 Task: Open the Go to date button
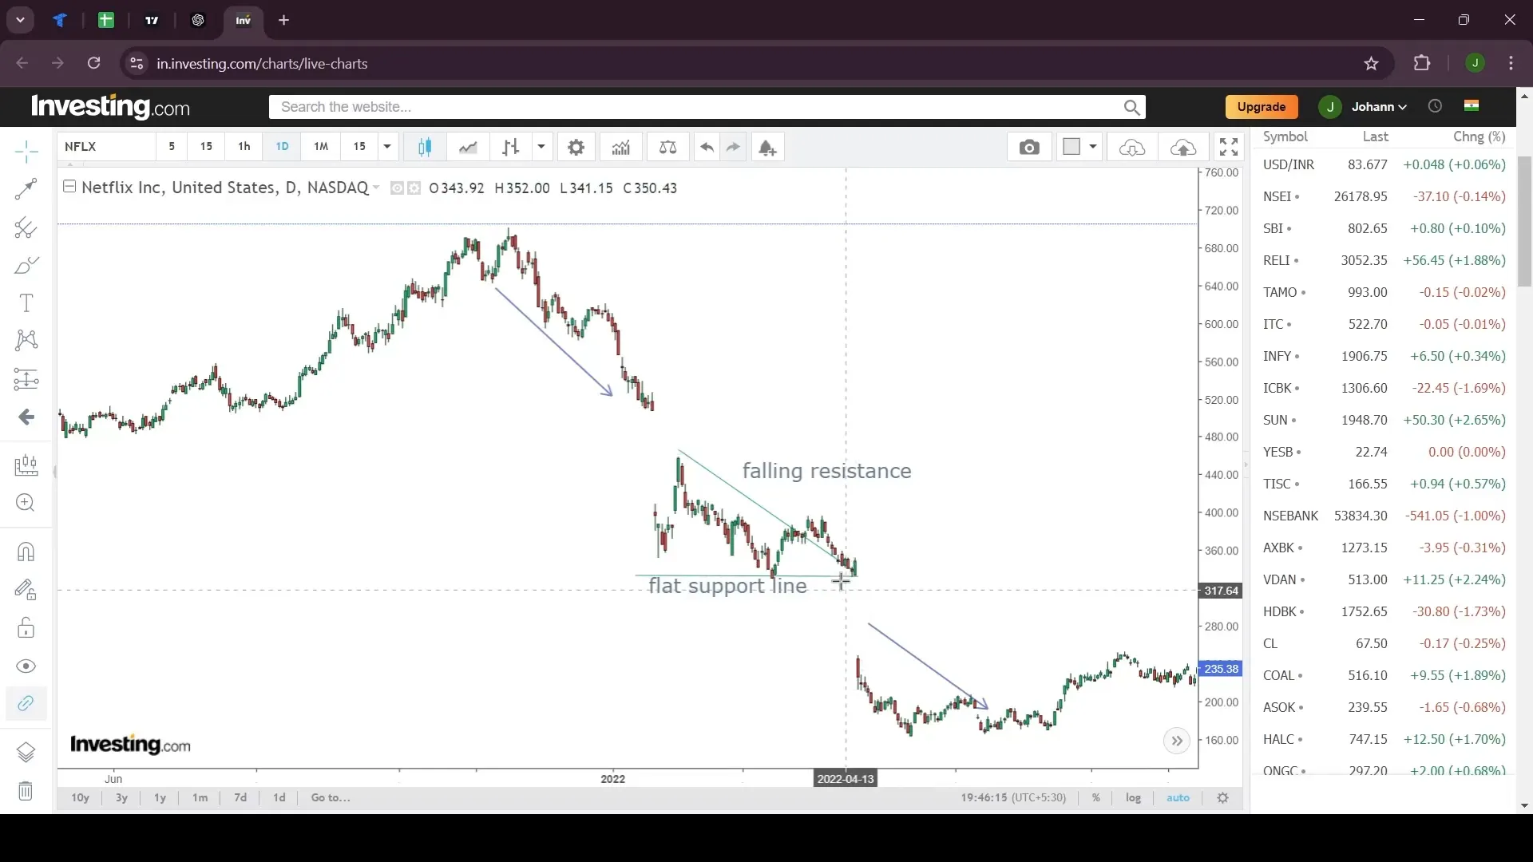tap(331, 797)
